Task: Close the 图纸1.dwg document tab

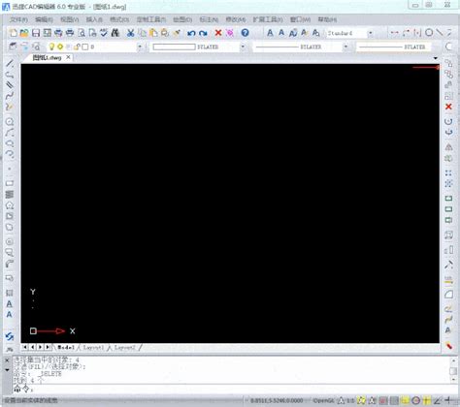Action: point(68,57)
